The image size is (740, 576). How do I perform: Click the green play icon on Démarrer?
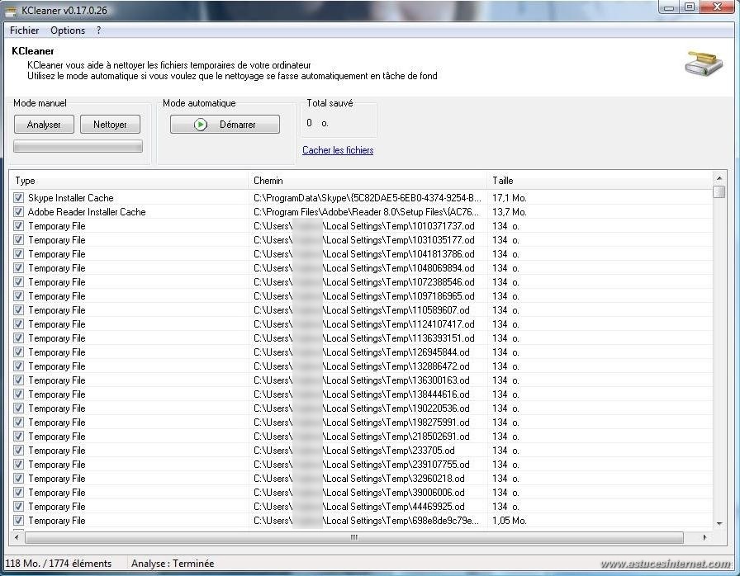pyautogui.click(x=201, y=125)
